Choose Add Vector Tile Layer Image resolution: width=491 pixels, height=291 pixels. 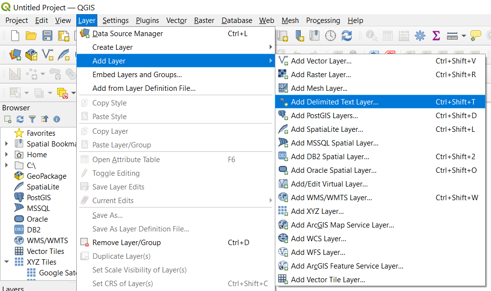380,280
